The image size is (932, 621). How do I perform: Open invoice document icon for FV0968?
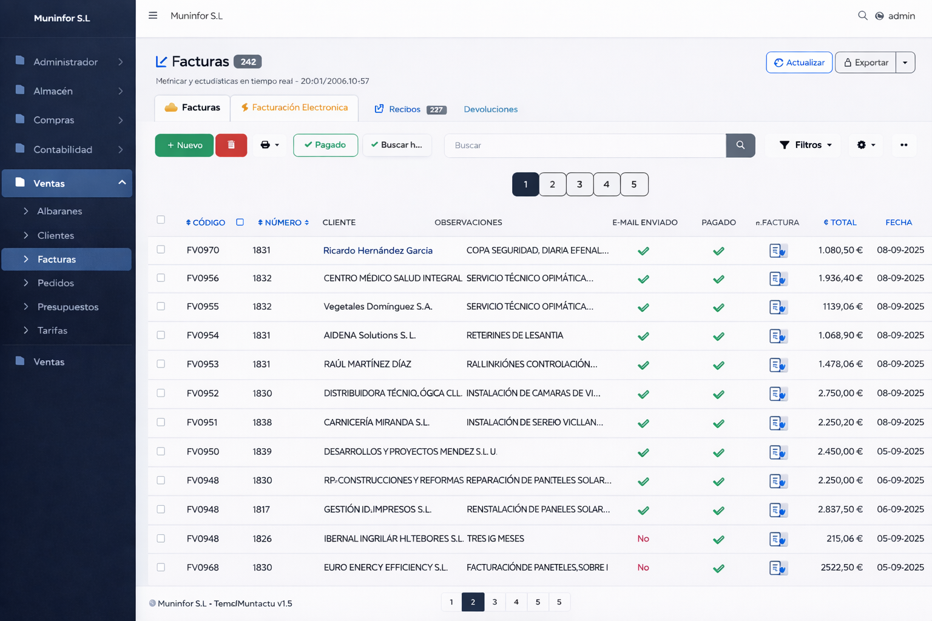pos(778,568)
